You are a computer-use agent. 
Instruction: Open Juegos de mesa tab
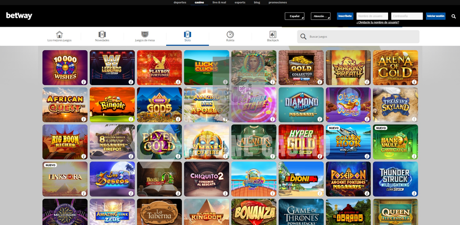(x=145, y=37)
